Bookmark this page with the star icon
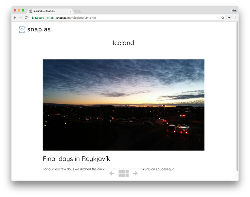This screenshot has width=250, height=197. pyautogui.click(x=223, y=18)
